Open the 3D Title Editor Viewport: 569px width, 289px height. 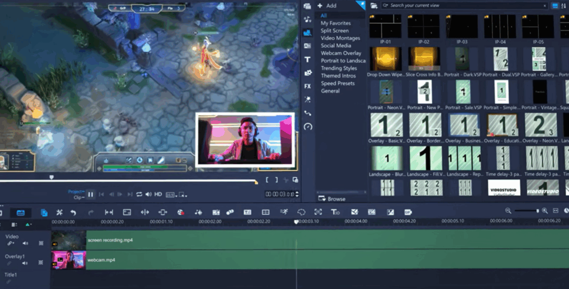click(x=335, y=212)
